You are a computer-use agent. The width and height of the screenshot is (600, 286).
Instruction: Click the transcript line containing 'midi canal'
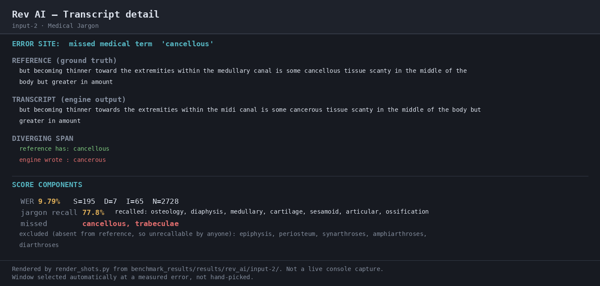pos(250,110)
